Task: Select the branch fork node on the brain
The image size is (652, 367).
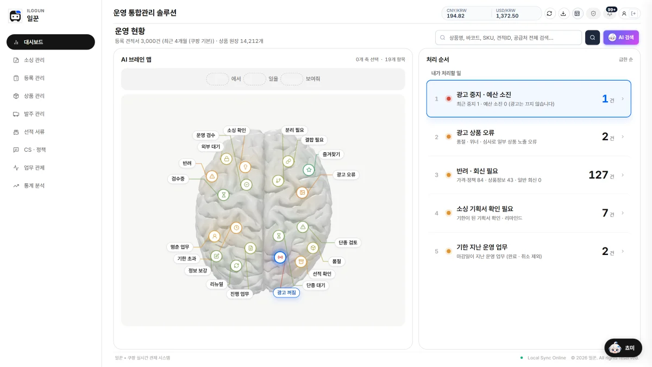Action: click(x=278, y=181)
